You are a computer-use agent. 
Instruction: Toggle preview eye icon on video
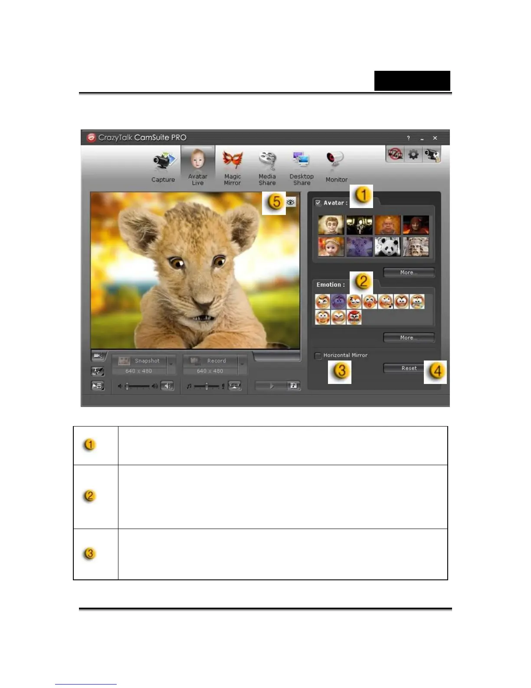(x=291, y=202)
